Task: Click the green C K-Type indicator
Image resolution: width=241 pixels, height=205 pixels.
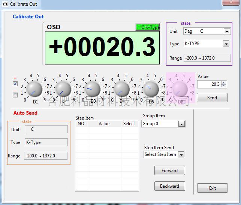Action: coord(148,27)
